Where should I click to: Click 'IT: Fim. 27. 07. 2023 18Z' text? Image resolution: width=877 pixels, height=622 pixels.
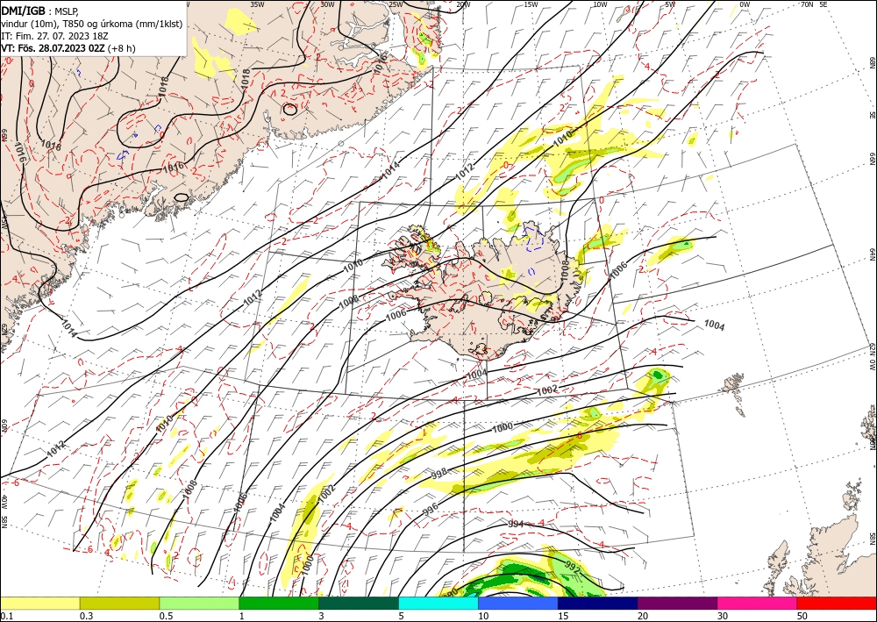[x=54, y=36]
